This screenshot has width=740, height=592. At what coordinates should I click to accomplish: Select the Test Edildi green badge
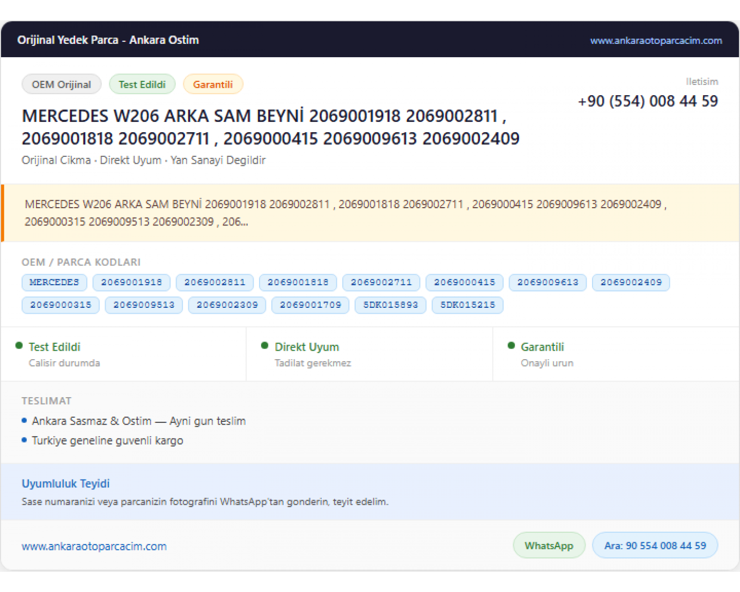pyautogui.click(x=142, y=84)
